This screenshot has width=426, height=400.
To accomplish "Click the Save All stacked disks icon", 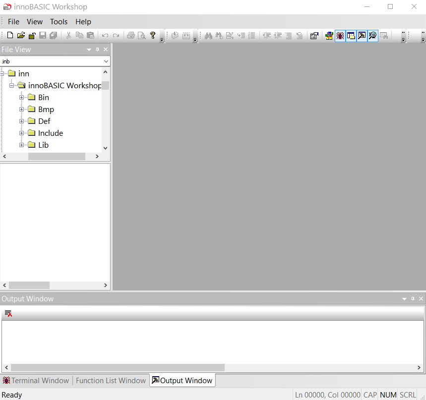I will (x=54, y=35).
